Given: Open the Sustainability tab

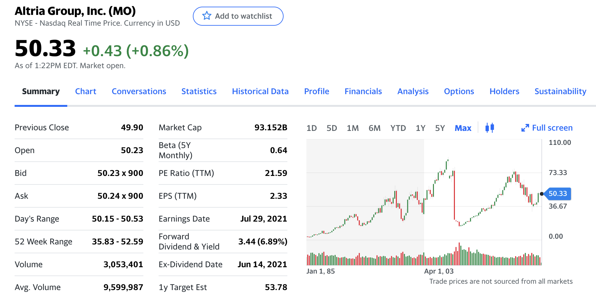Looking at the screenshot, I should pyautogui.click(x=560, y=91).
